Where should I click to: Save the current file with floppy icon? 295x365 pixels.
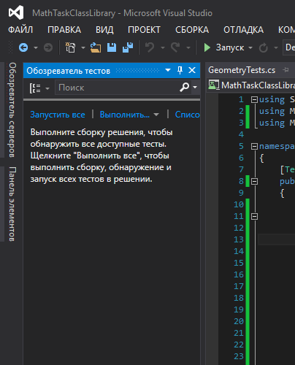coord(112,47)
